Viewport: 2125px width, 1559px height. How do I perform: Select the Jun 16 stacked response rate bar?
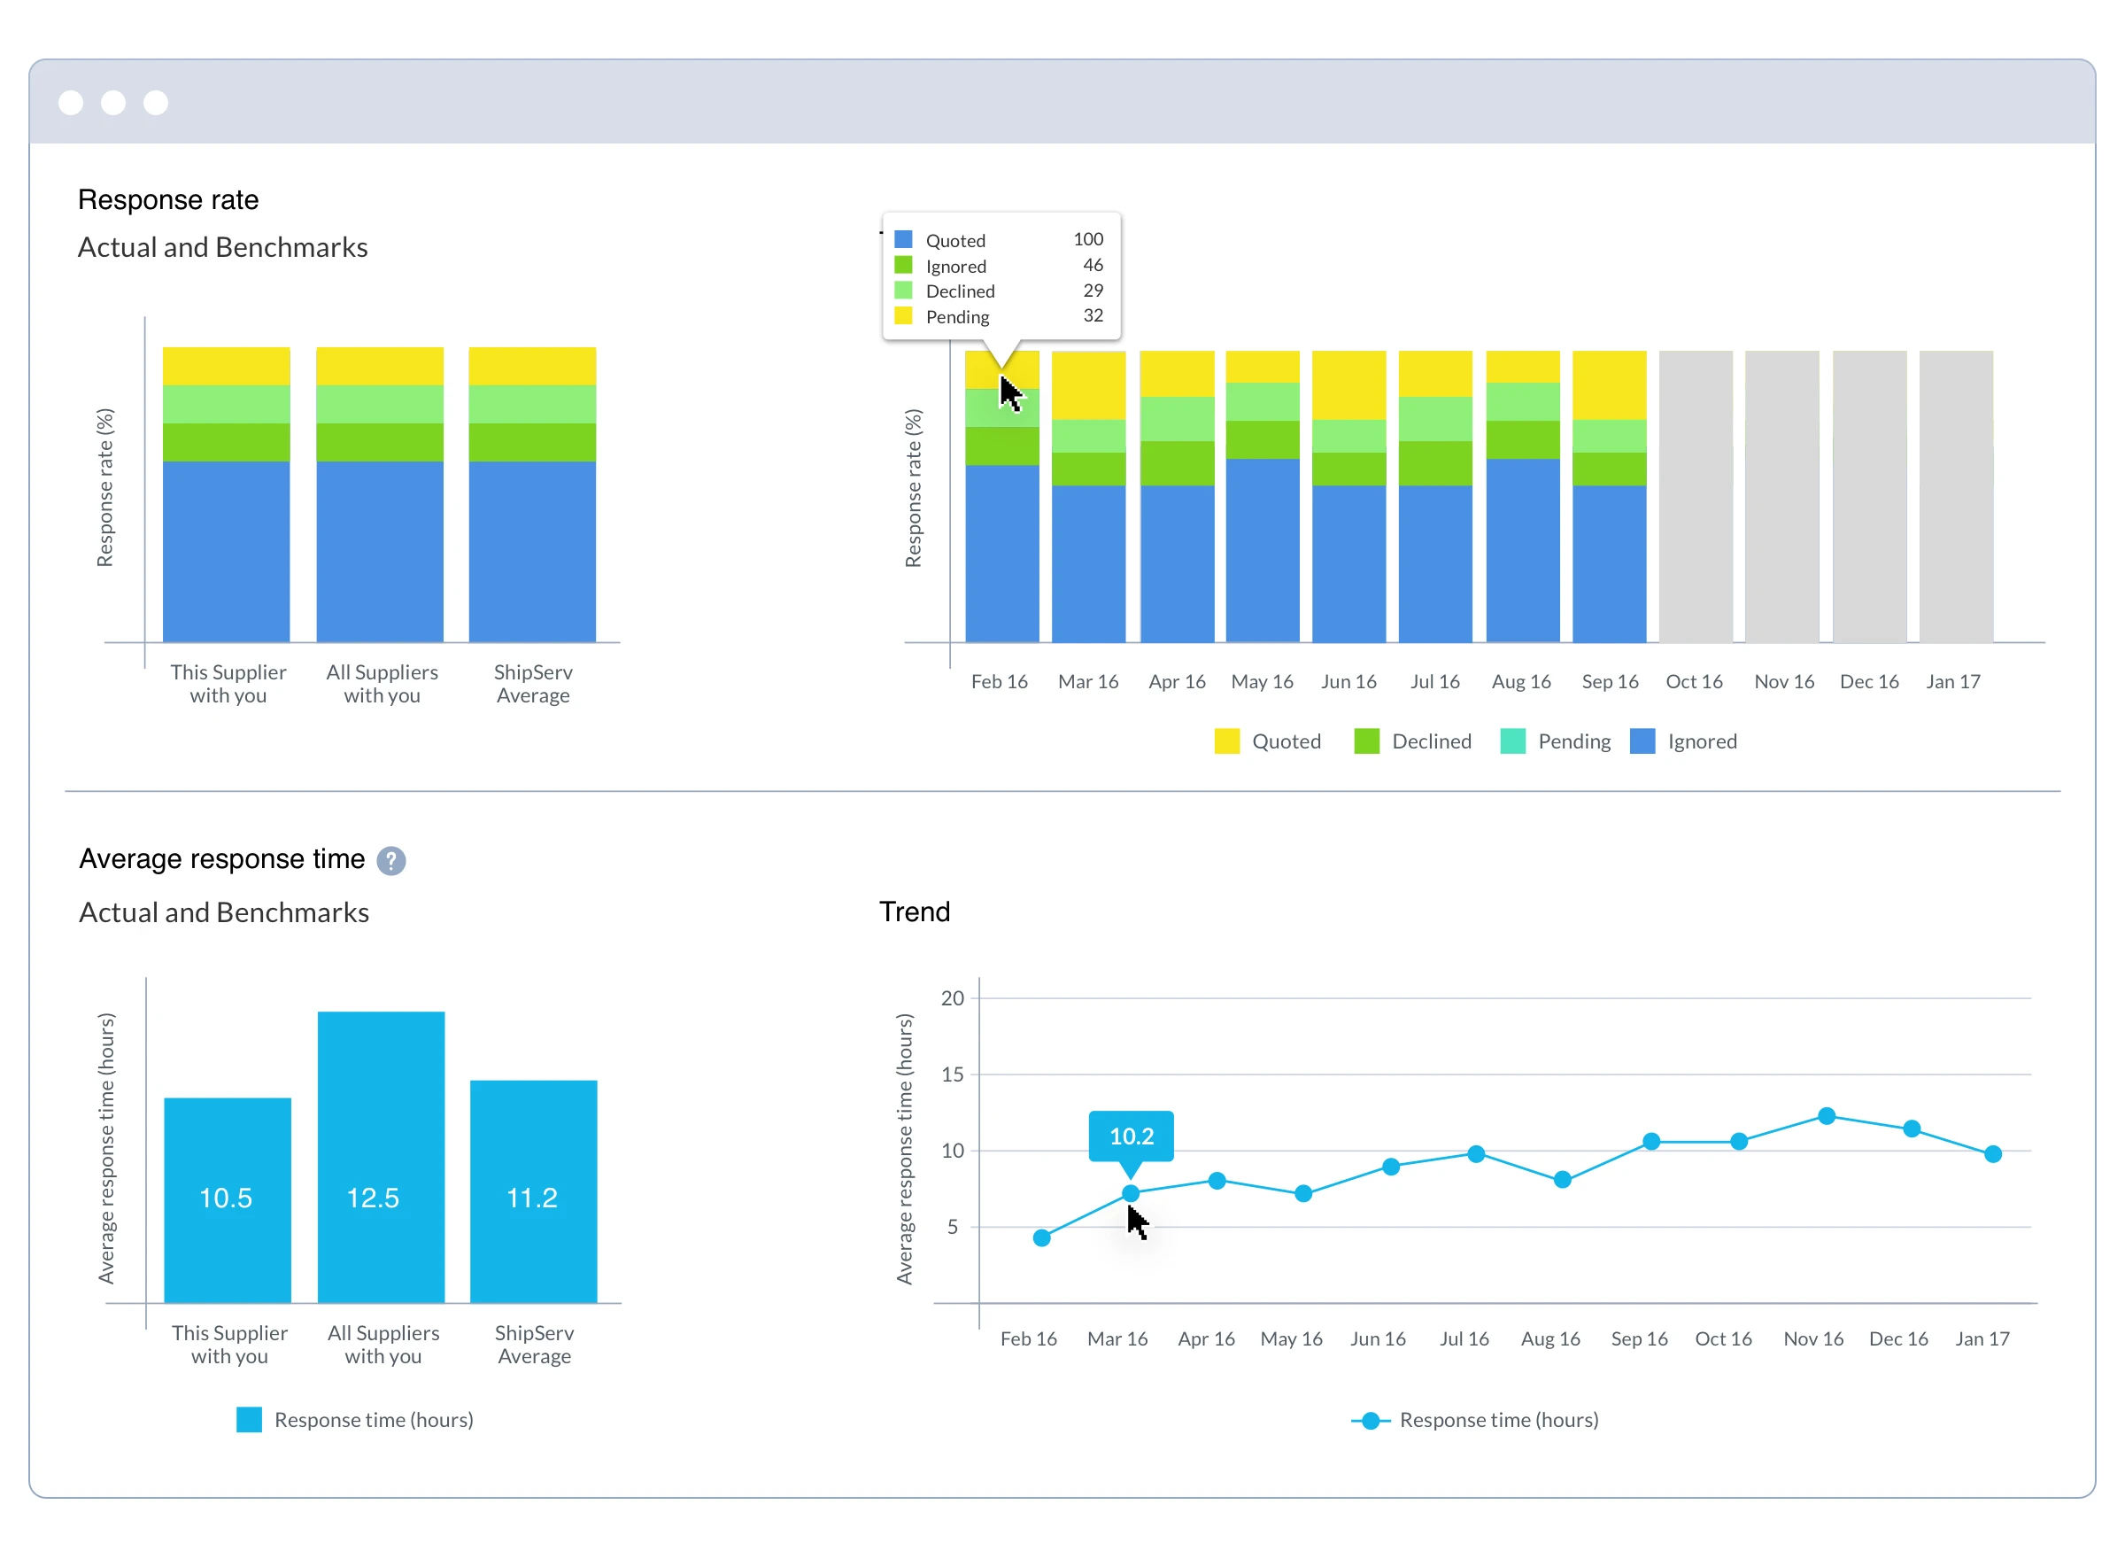(1348, 496)
